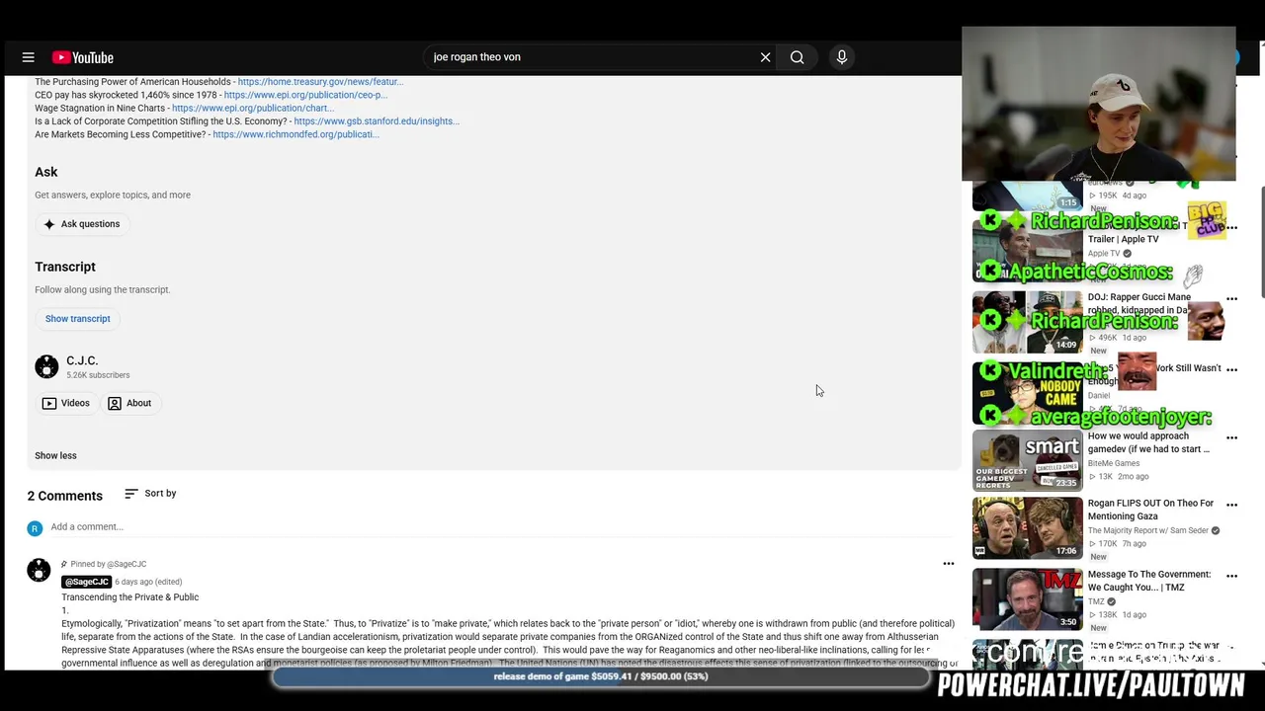This screenshot has width=1265, height=711.
Task: Open the Rogan FLIPS OUT video thumbnail
Action: point(1028,528)
